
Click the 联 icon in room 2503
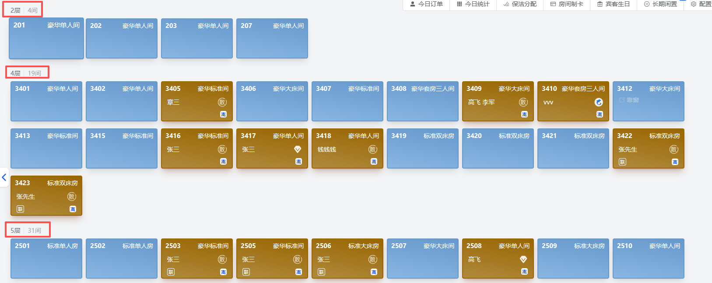click(171, 272)
